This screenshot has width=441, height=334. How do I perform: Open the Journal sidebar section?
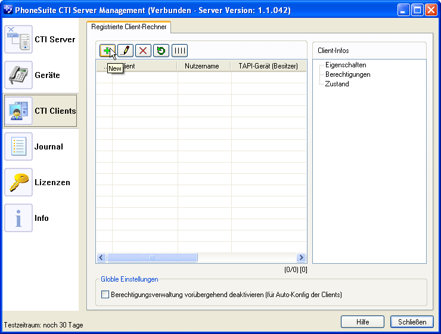tap(41, 147)
